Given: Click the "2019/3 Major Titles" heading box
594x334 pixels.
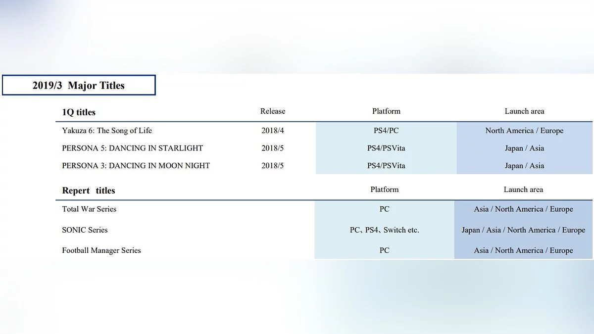Looking at the screenshot, I should pyautogui.click(x=79, y=85).
